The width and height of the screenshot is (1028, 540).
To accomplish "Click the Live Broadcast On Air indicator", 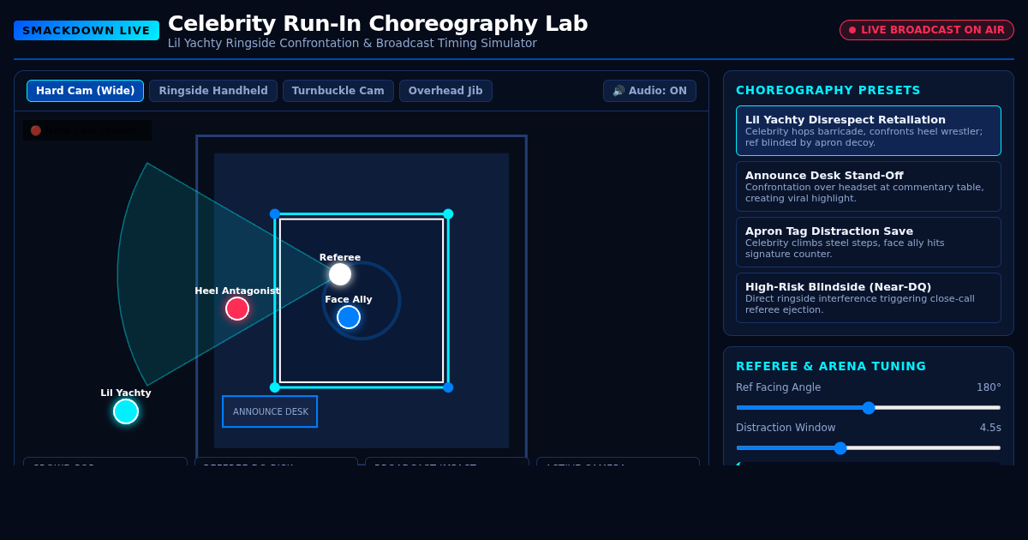I will pos(927,30).
